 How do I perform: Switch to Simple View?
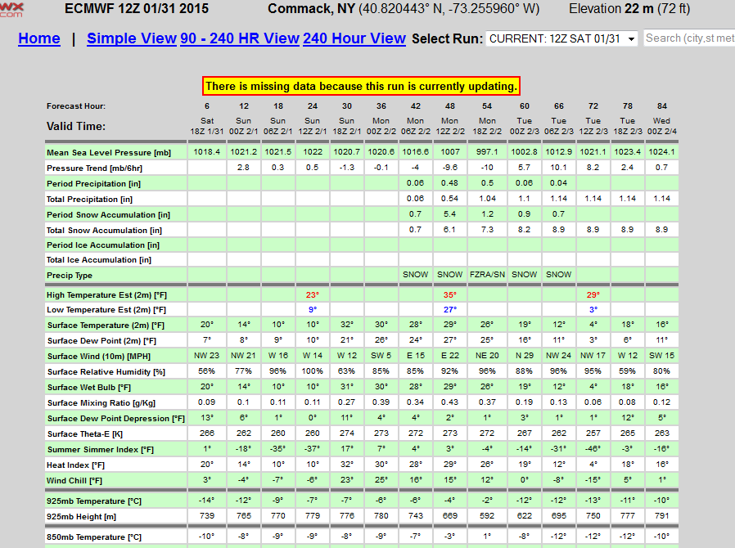coord(132,38)
